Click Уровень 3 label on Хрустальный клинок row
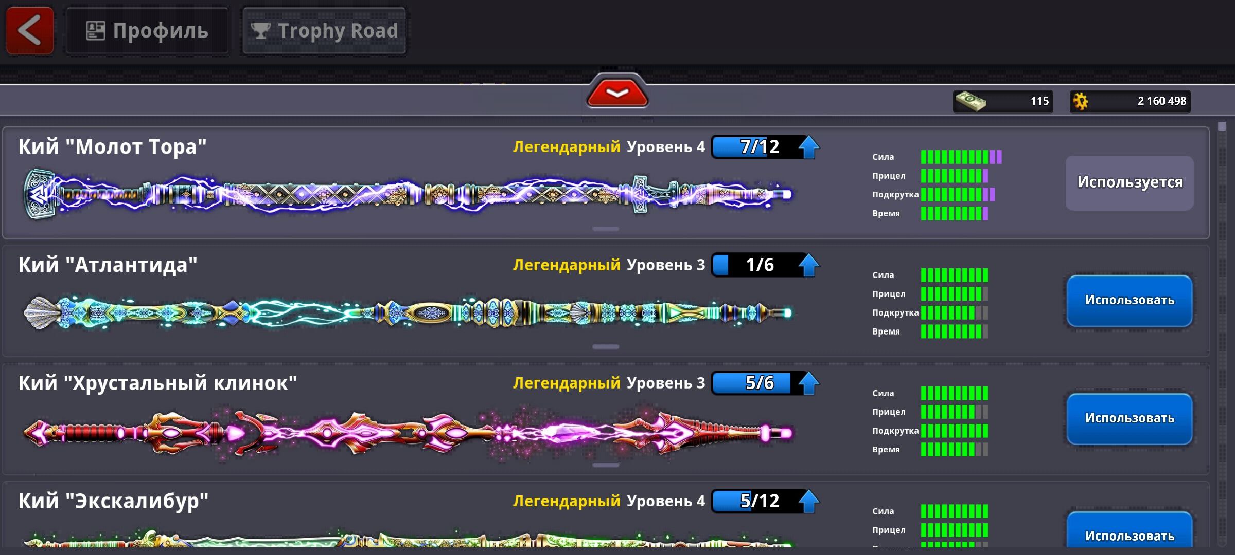This screenshot has width=1235, height=555. [666, 383]
